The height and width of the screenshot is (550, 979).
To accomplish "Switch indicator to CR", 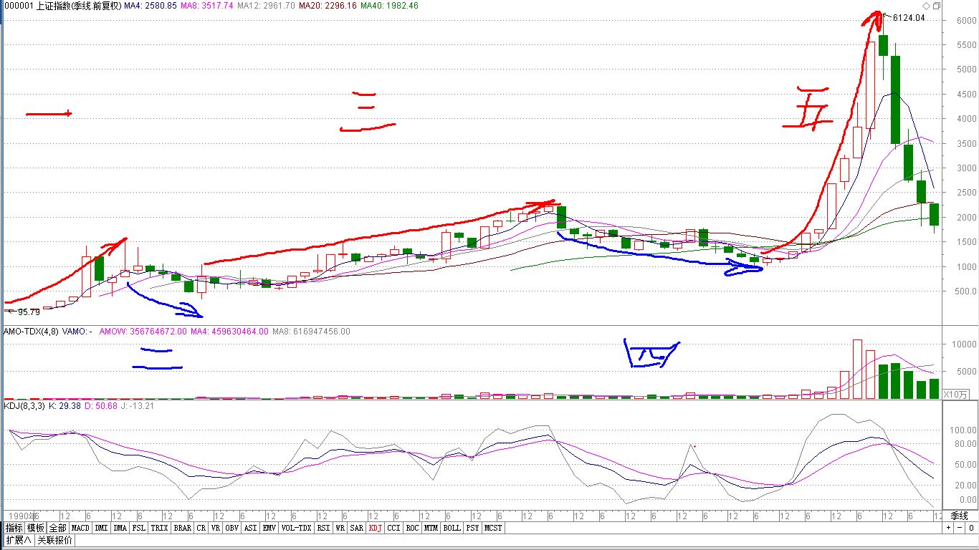I will click(x=201, y=528).
